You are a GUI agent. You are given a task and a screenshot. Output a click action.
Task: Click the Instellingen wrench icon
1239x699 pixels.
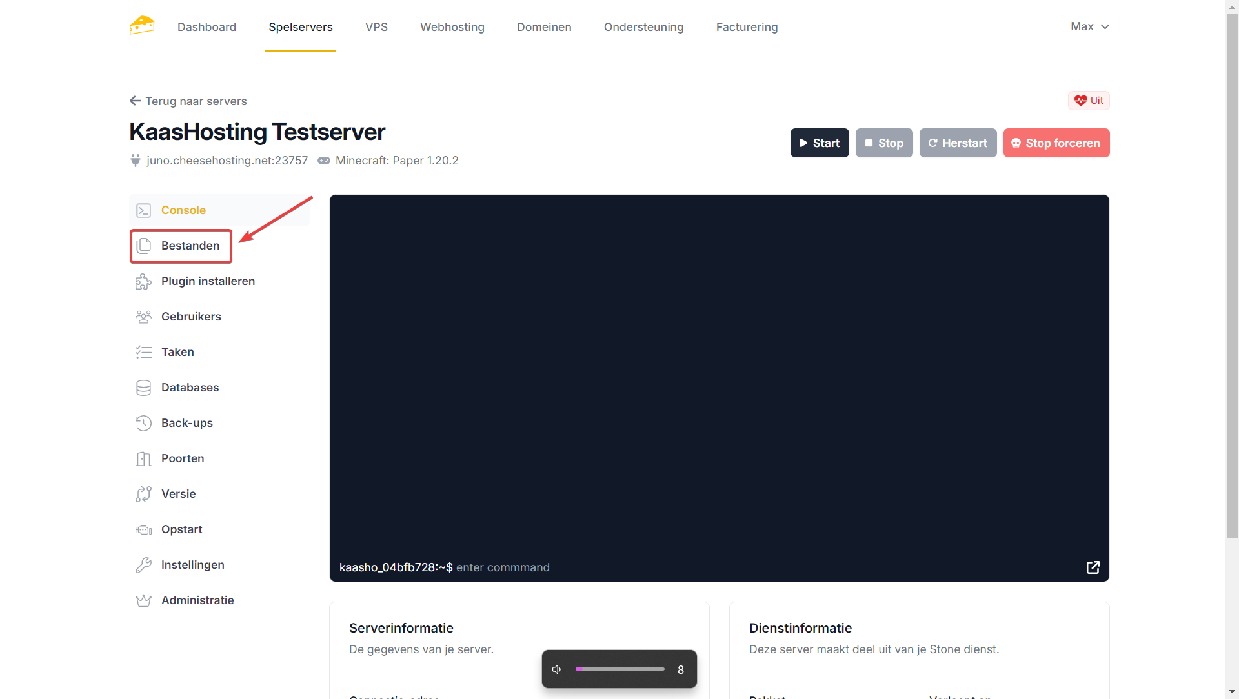[x=143, y=565]
